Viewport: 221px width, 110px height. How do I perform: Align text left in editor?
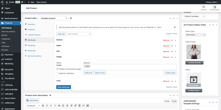tap(63, 105)
